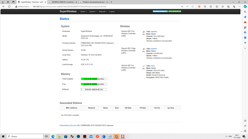Open the 6 test SSID link for wifi2
Screen dimensions: 248x139
pos(153,66)
